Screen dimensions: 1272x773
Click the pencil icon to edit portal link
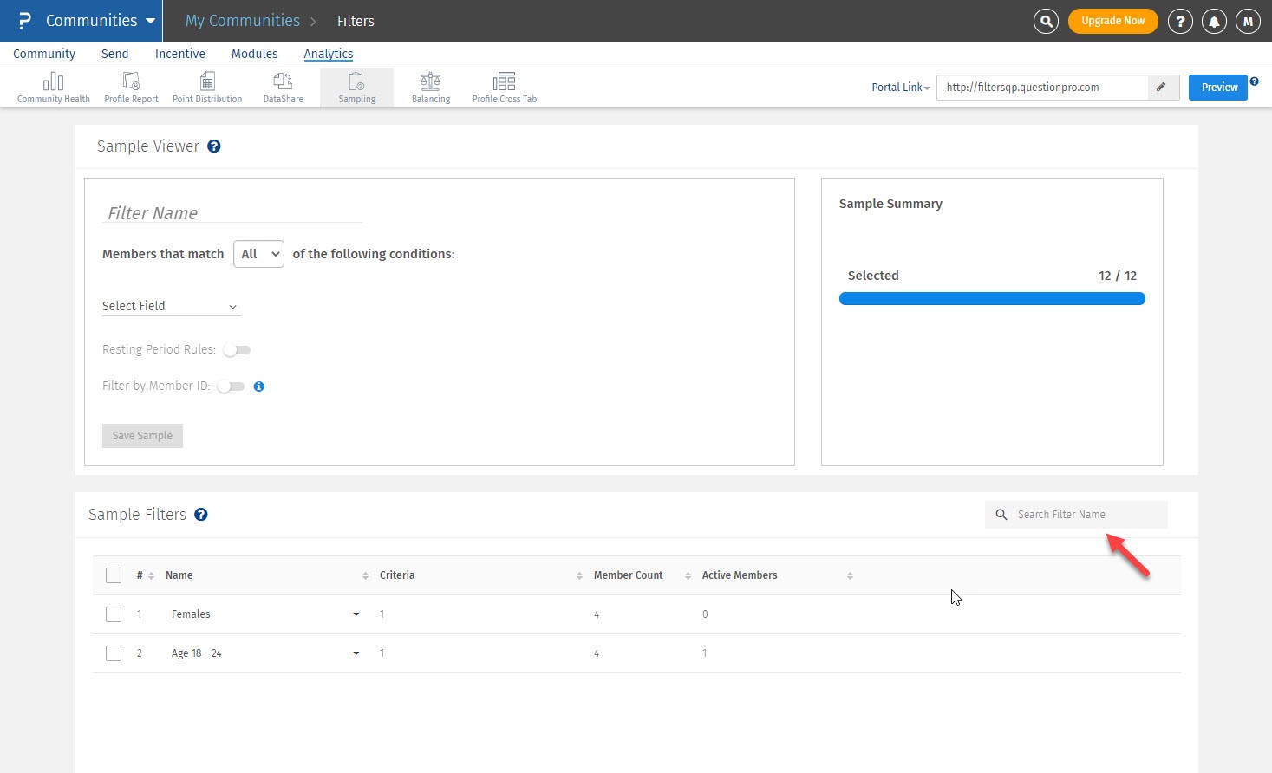1161,88
